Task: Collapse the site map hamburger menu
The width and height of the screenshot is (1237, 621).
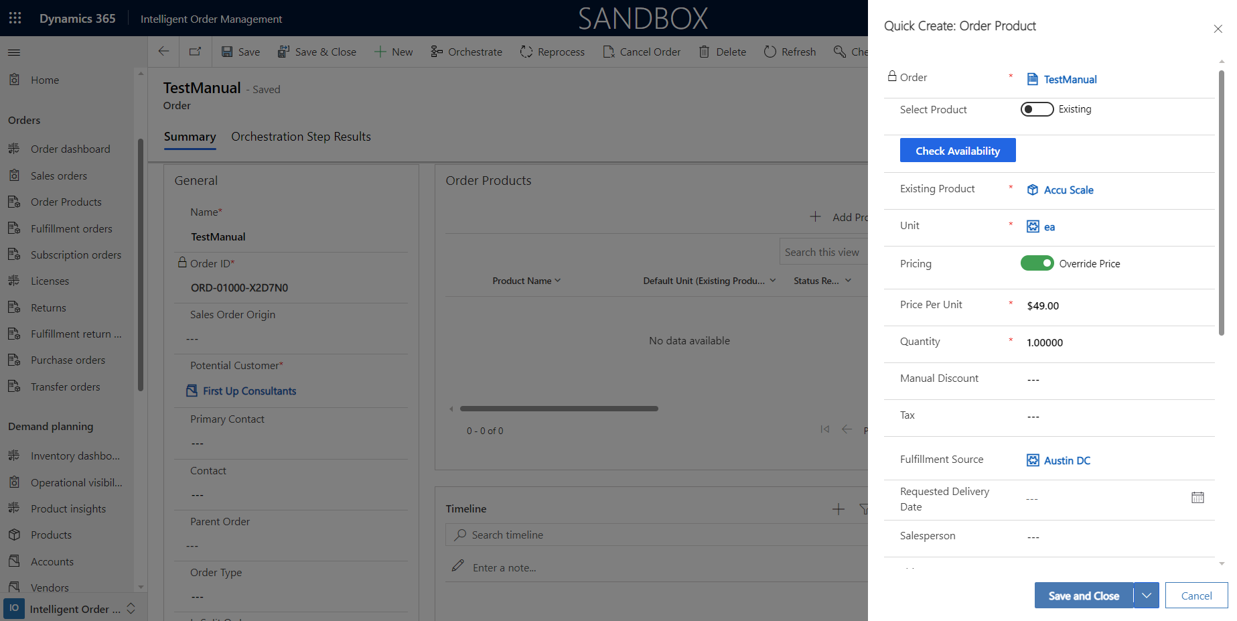Action: click(14, 52)
